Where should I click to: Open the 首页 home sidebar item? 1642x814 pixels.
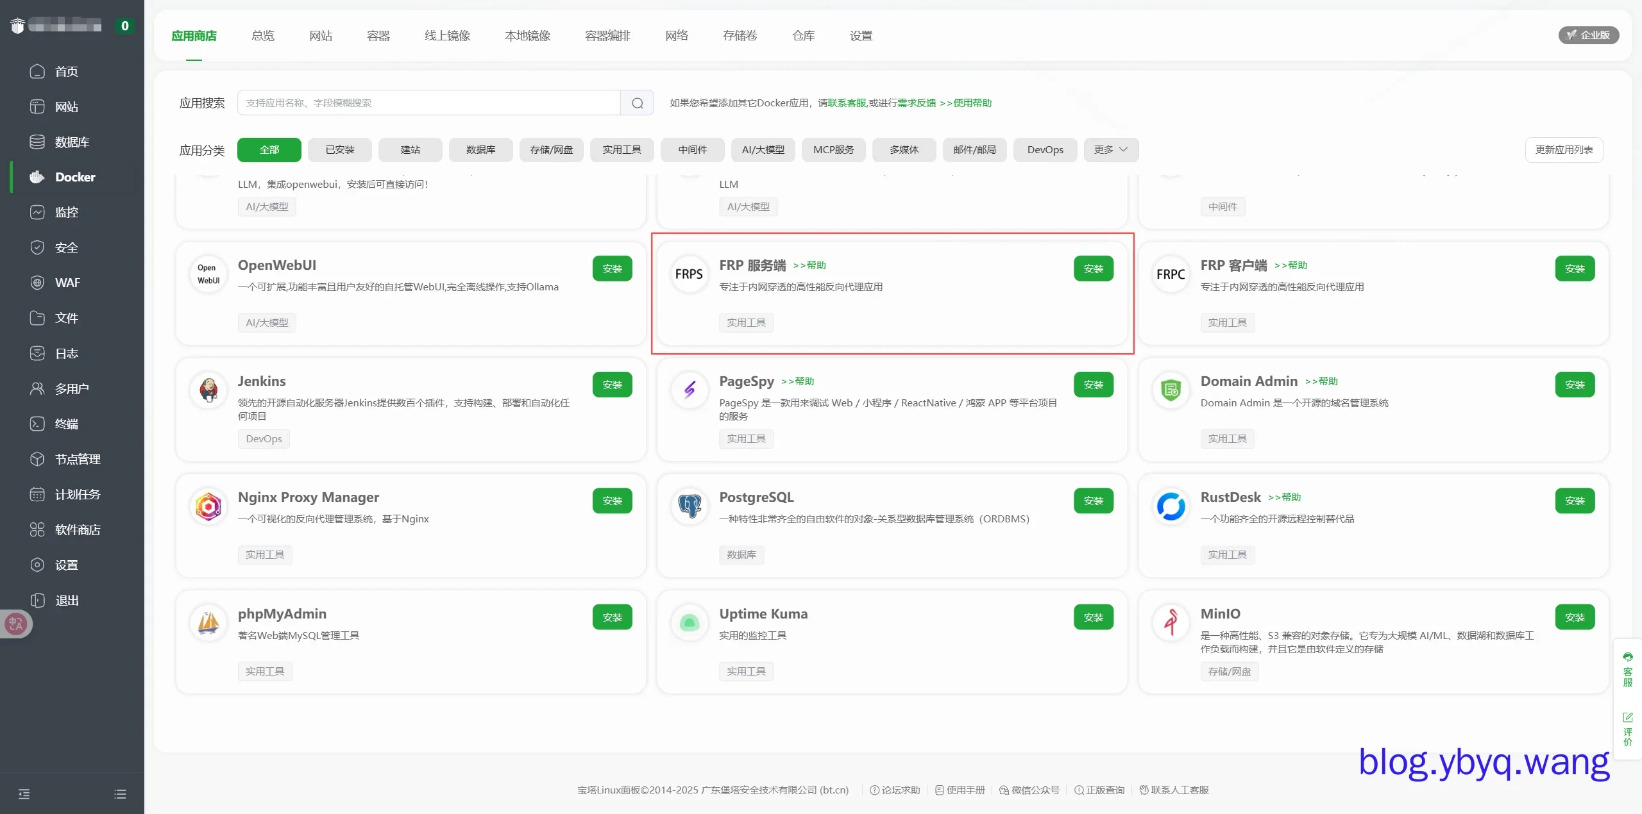click(54, 71)
